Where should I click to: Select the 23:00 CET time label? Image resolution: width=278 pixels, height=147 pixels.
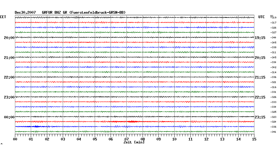[x=9, y=97]
